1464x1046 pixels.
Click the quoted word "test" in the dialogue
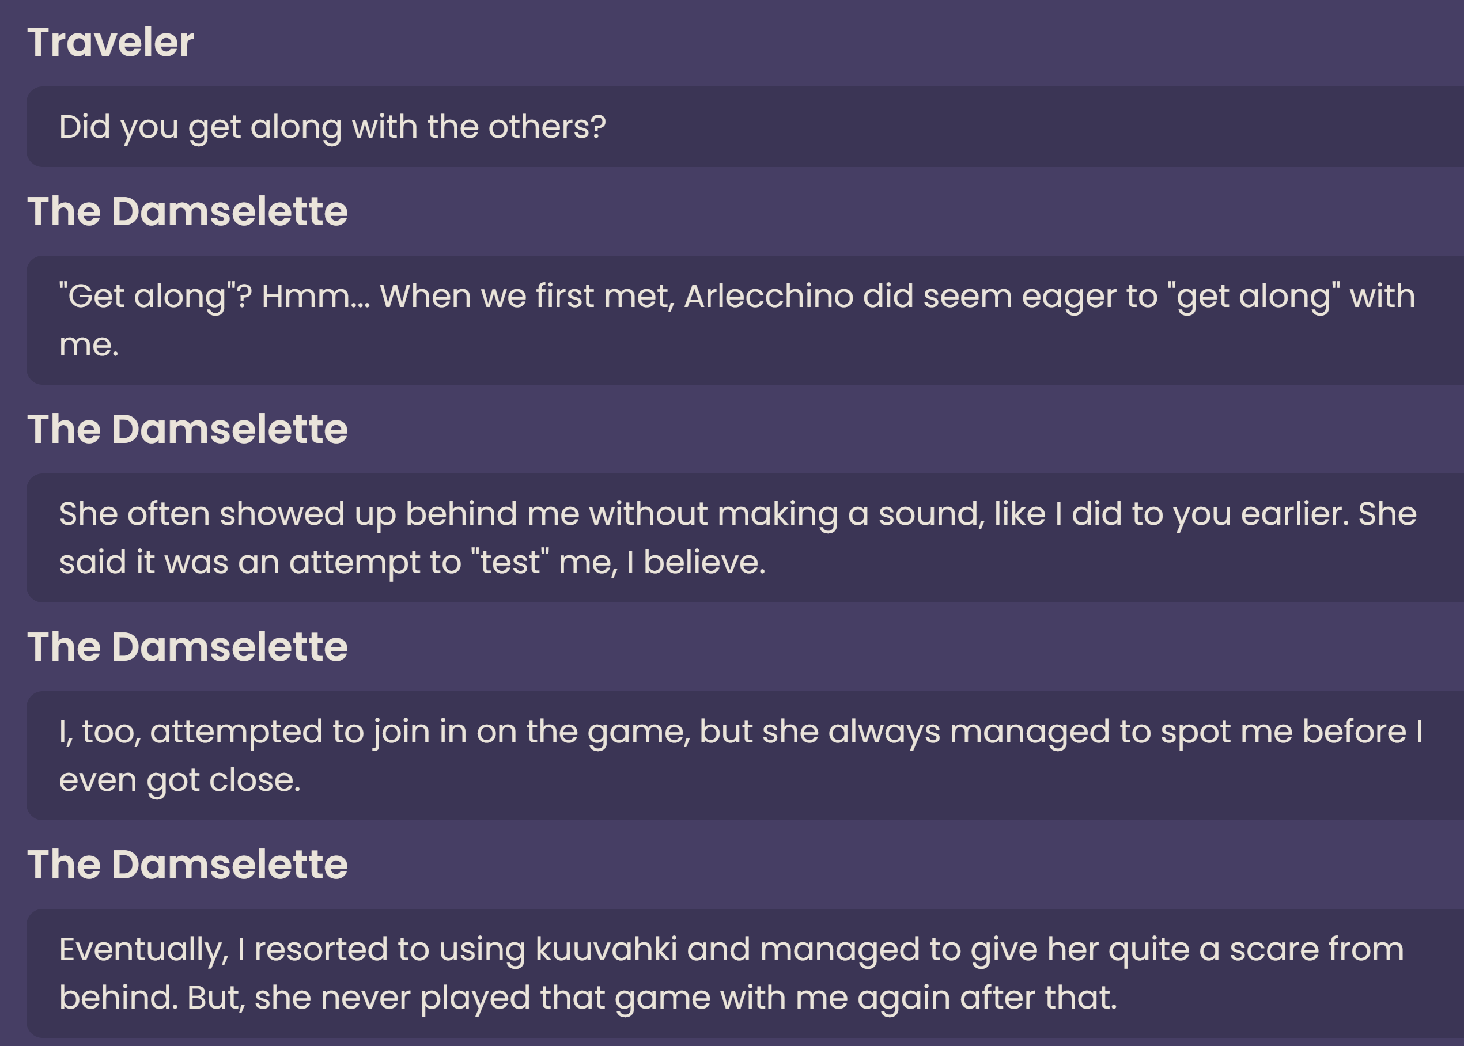[x=510, y=562]
